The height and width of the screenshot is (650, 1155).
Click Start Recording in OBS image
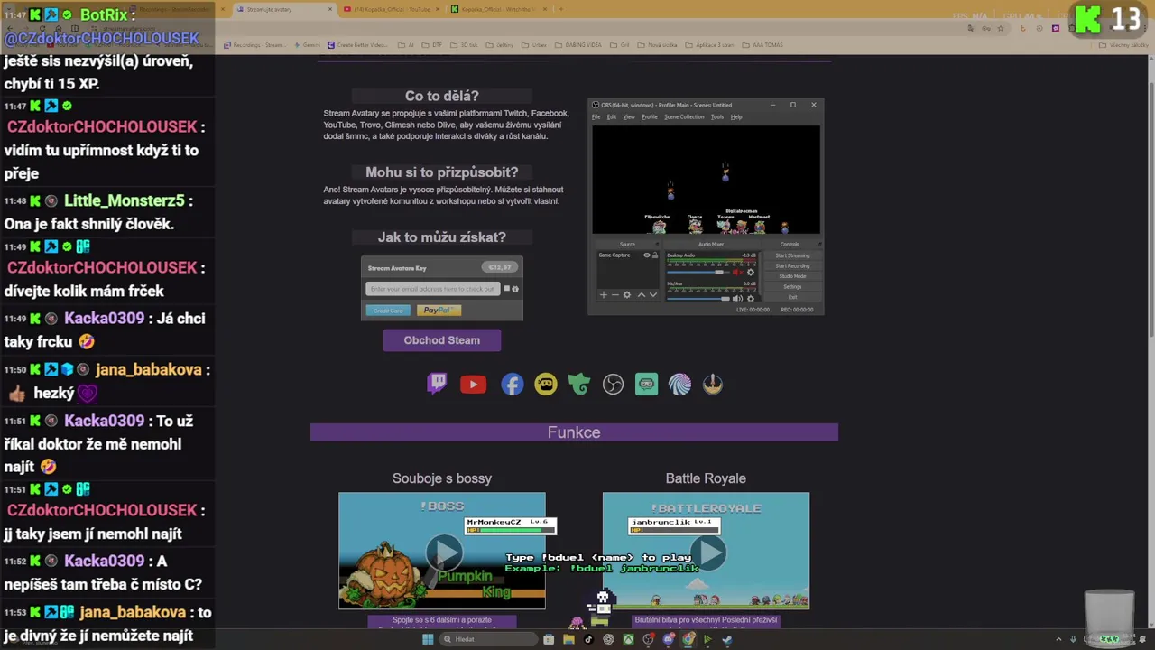(792, 266)
